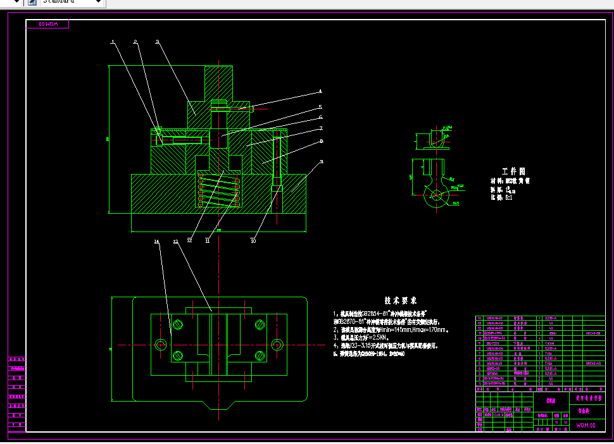The image size is (614, 444).
Task: Select part callout number 10 label
Action: [253, 241]
